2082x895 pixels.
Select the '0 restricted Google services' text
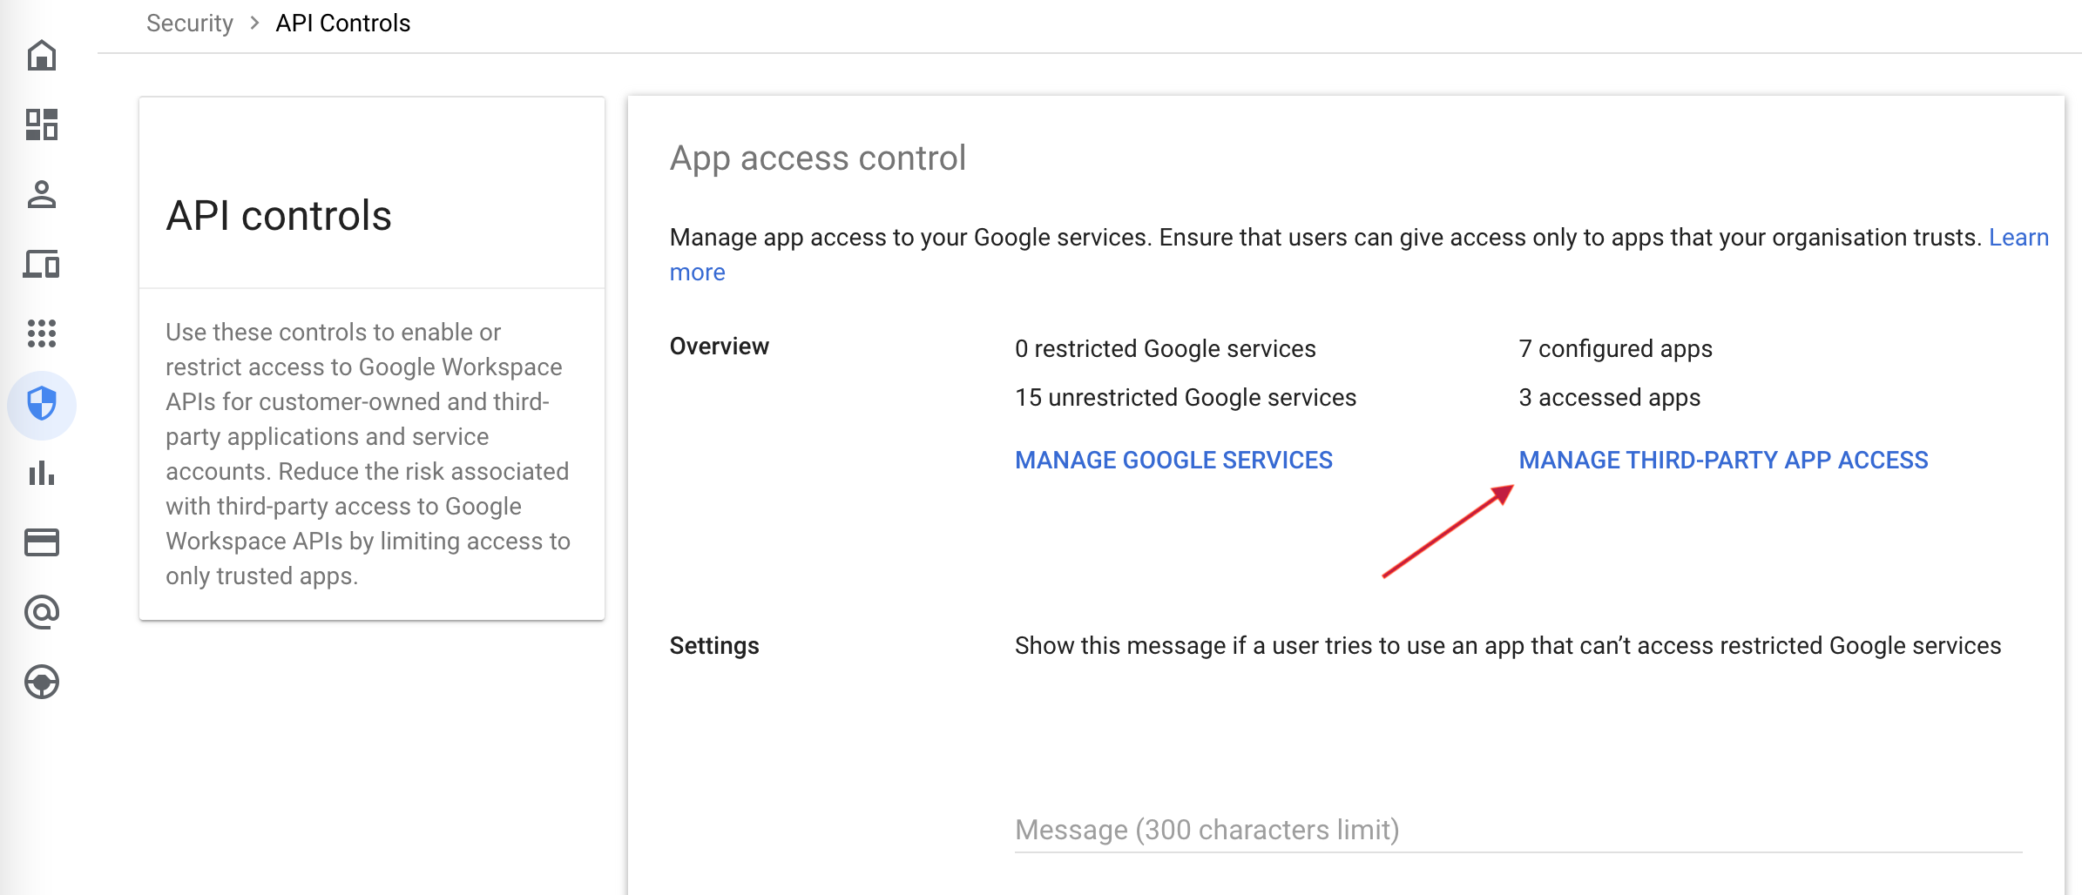tap(1165, 349)
